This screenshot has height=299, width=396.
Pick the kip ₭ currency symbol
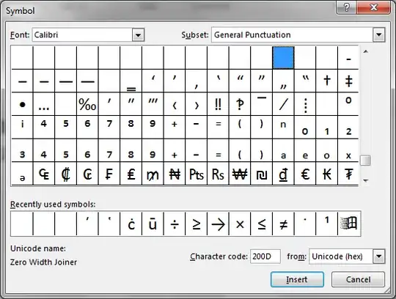[x=326, y=174]
